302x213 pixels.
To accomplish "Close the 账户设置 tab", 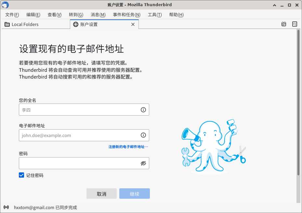I will [133, 24].
